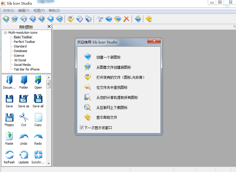Click the icon list scrollbar thumb
Screen dimensions: 236x172
point(49,84)
